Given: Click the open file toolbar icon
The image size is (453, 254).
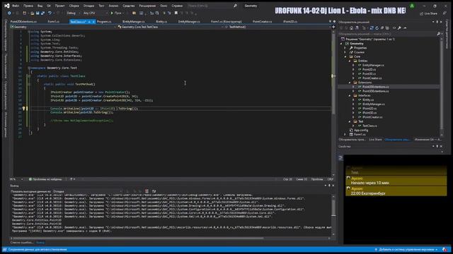Looking at the screenshot, I should click(32, 13).
